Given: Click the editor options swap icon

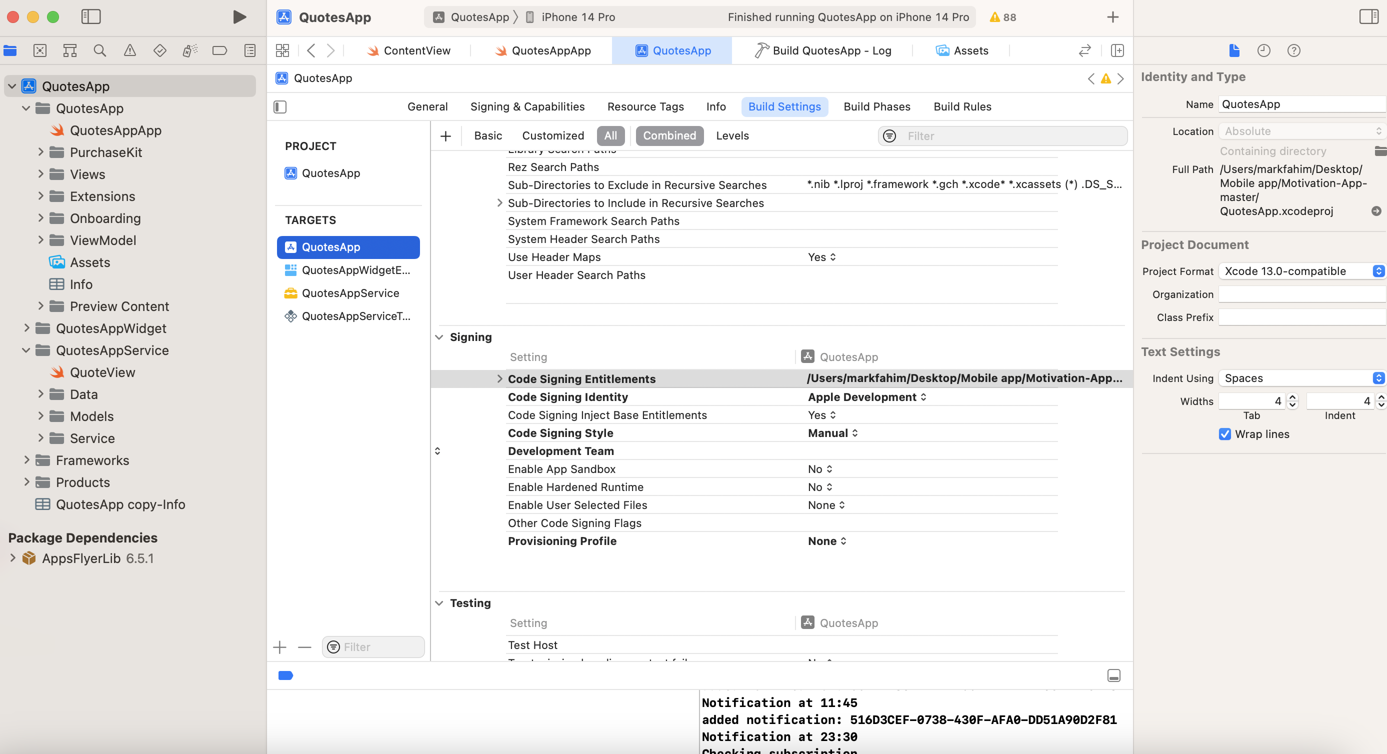Looking at the screenshot, I should coord(1084,50).
